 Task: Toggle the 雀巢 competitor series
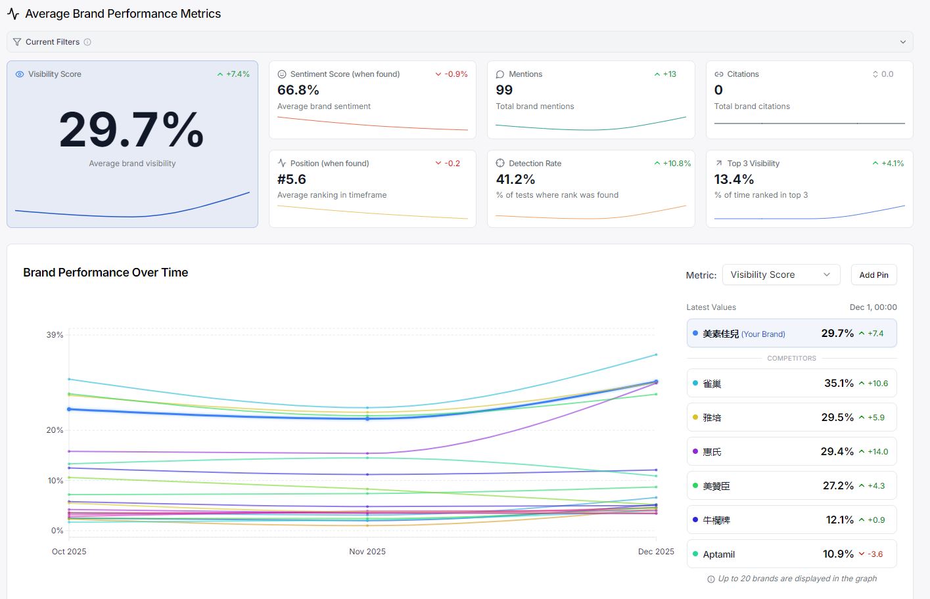791,384
